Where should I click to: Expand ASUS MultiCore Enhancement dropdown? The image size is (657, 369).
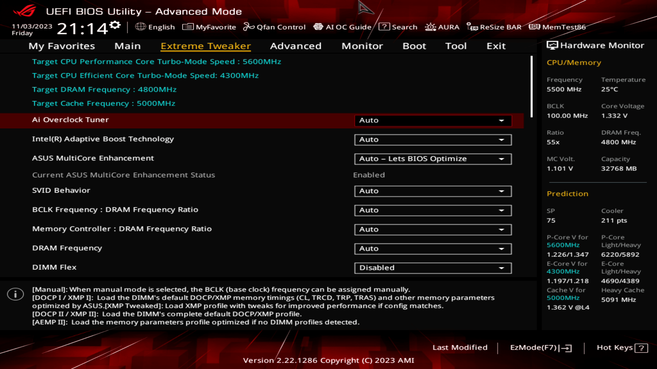point(433,159)
